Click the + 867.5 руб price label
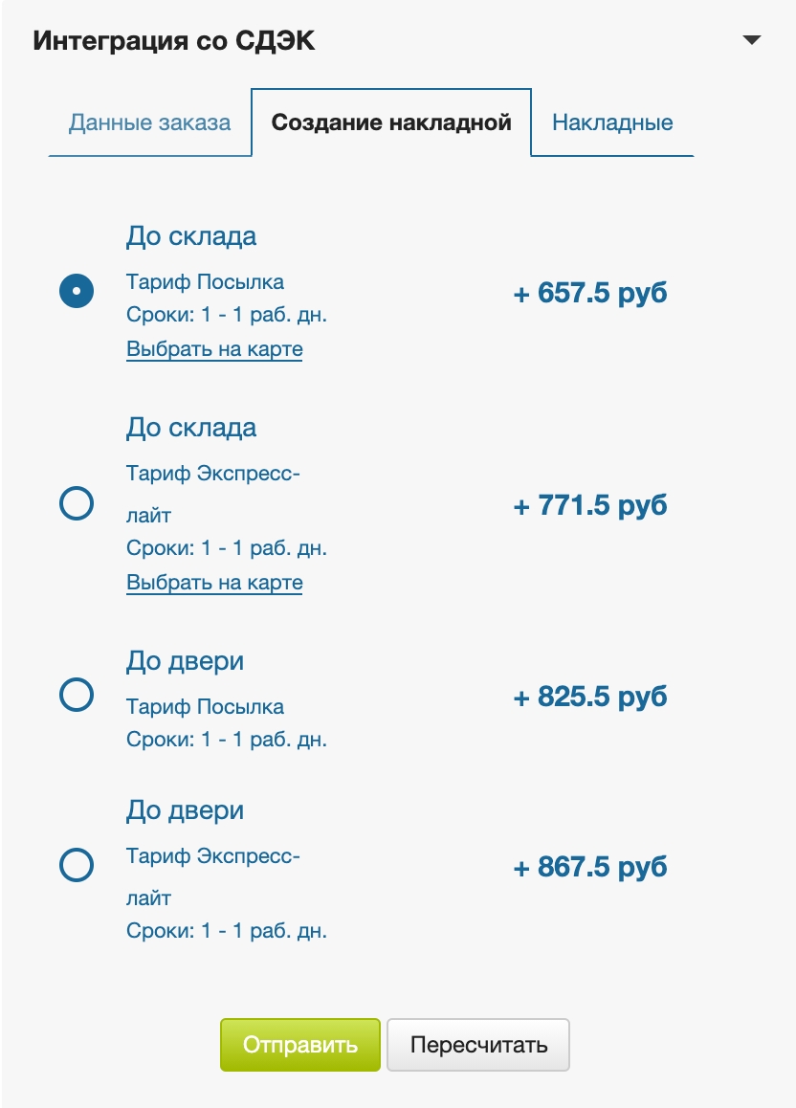The image size is (796, 1108). (x=590, y=868)
